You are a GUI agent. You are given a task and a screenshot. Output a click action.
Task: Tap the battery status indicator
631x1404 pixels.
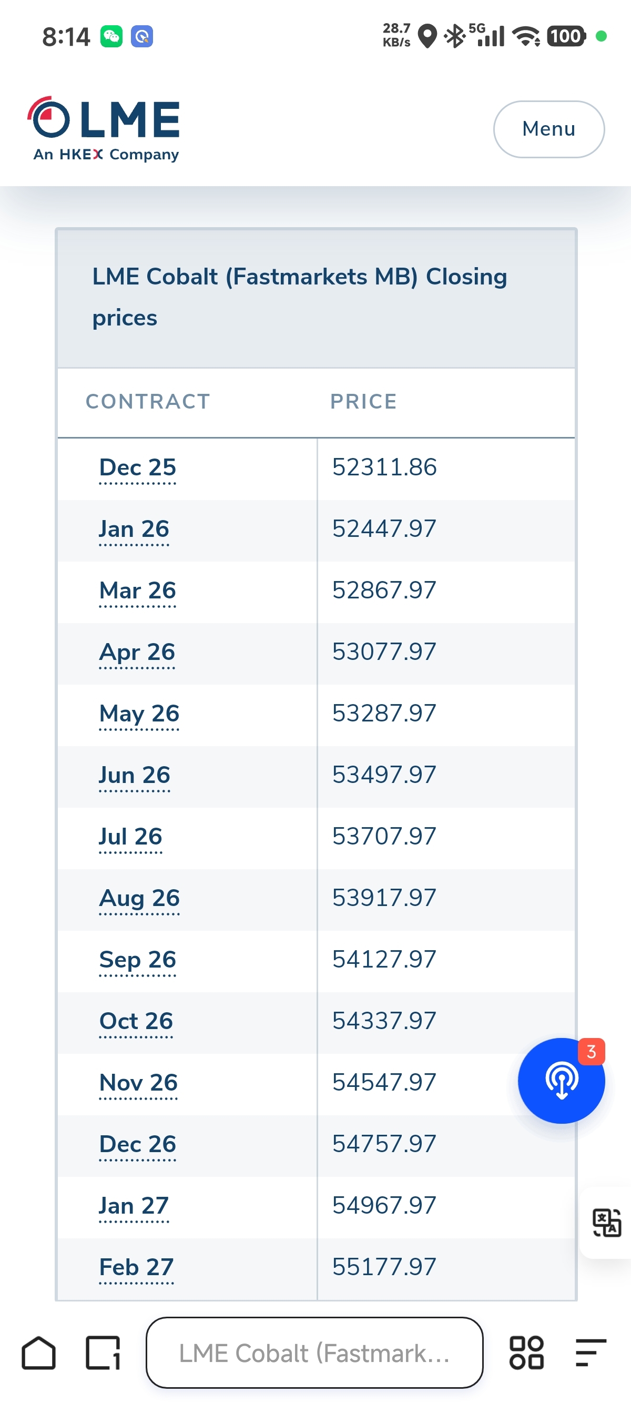pos(566,36)
